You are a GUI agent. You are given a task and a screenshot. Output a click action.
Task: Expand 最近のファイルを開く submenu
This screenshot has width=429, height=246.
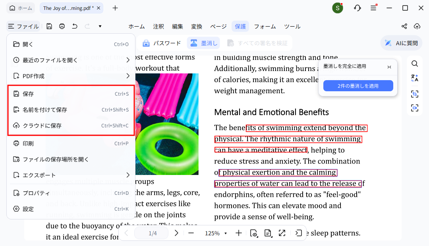pos(71,60)
